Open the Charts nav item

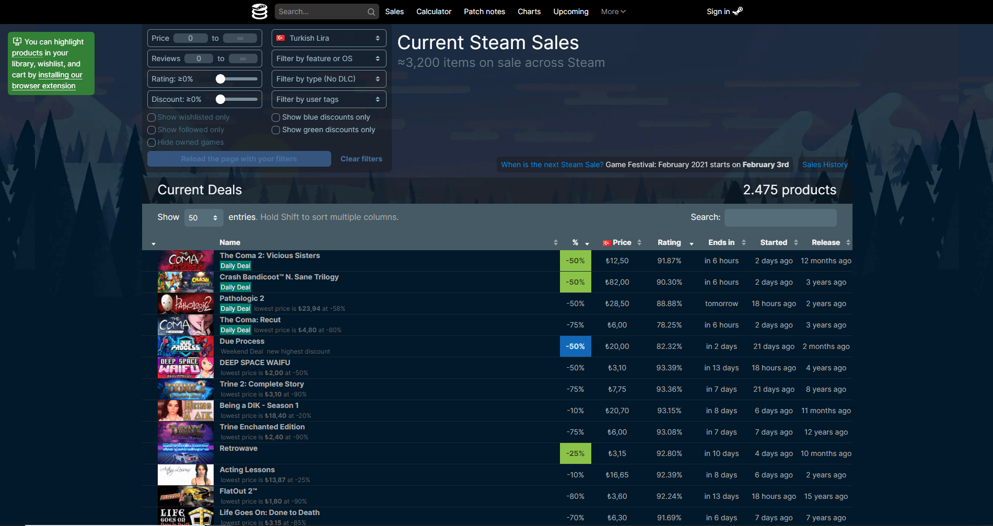click(529, 11)
